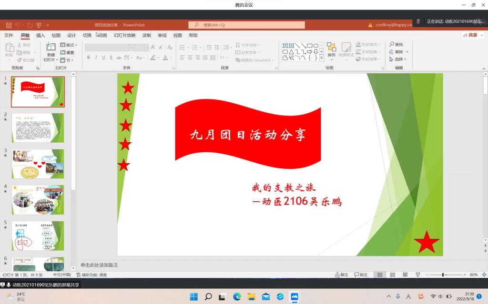The height and width of the screenshot is (304, 488).
Task: Expand the shapes gallery more arrow
Action: point(321,58)
